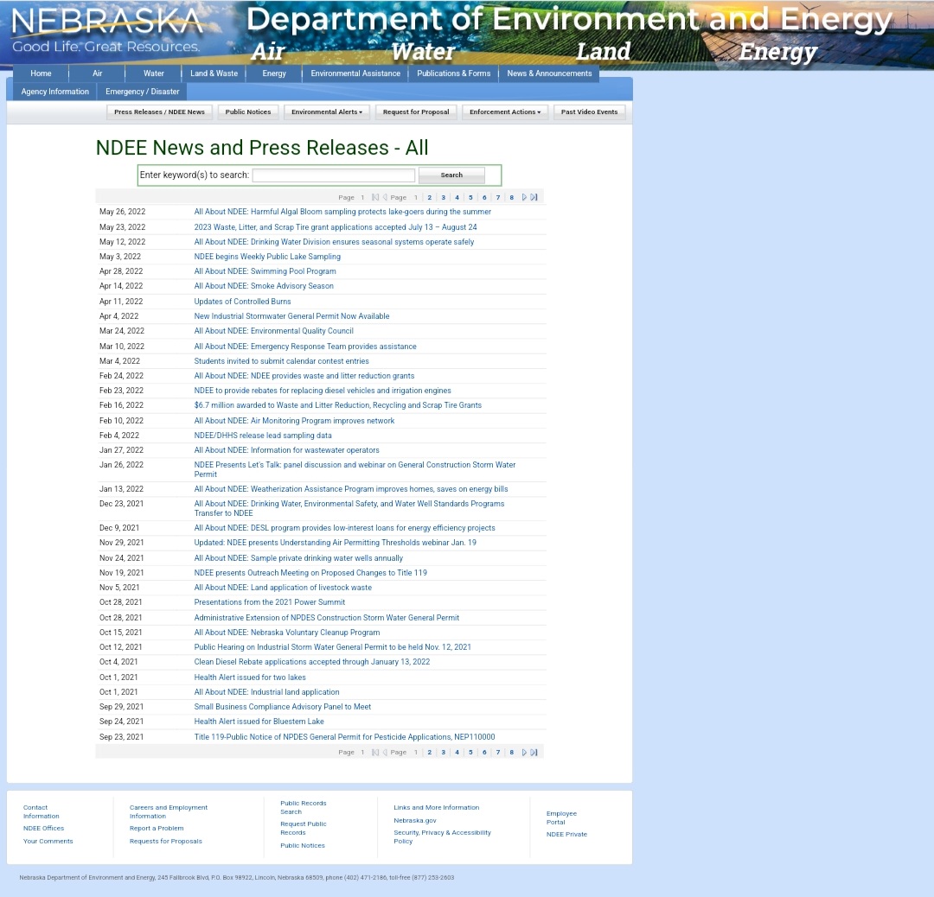Viewport: 934px width, 897px height.
Task: Open All About NDEE: Swimming Pool Program
Action: [x=265, y=271]
